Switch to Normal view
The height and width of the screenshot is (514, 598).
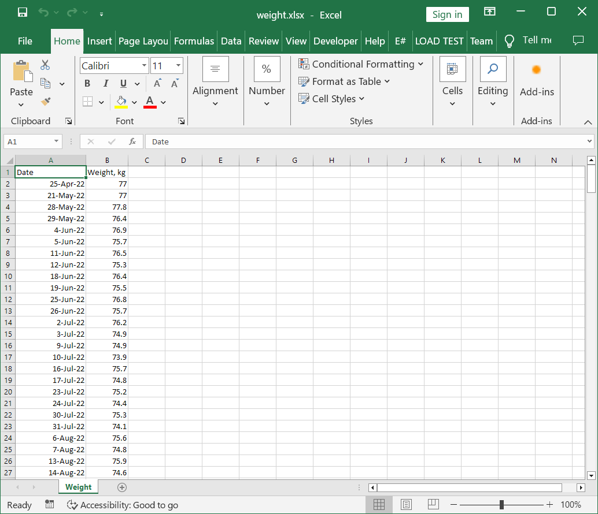click(x=379, y=505)
